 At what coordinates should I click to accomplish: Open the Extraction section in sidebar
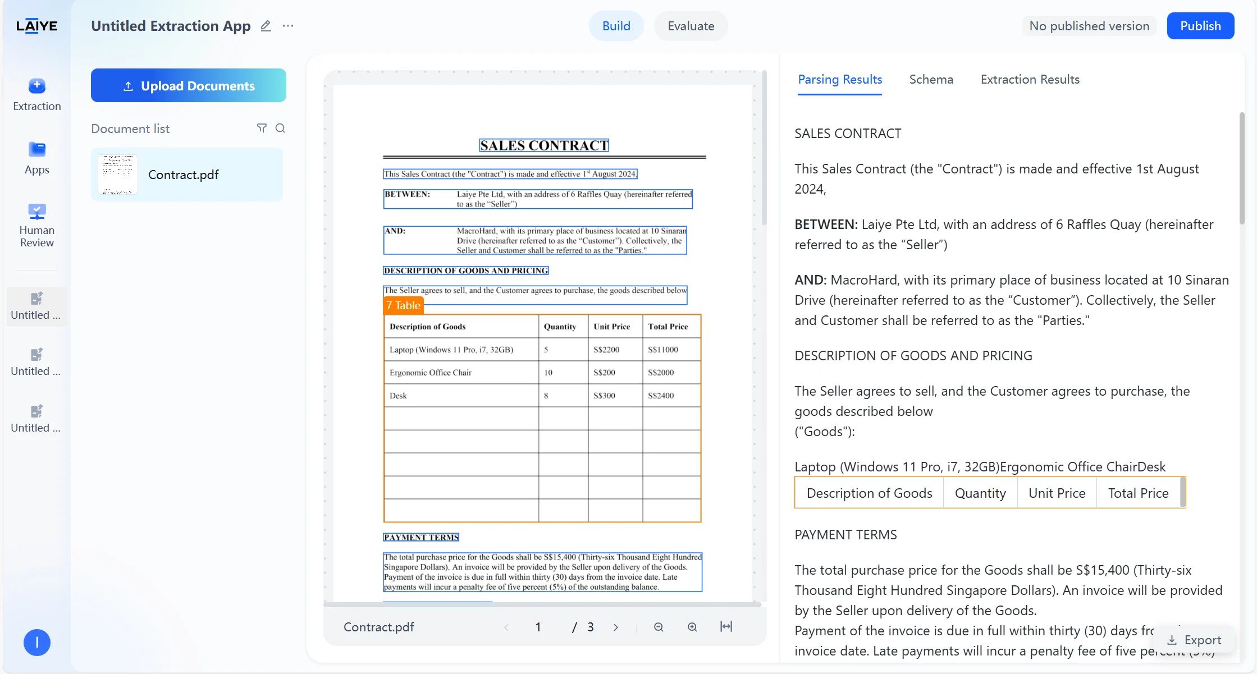37,95
